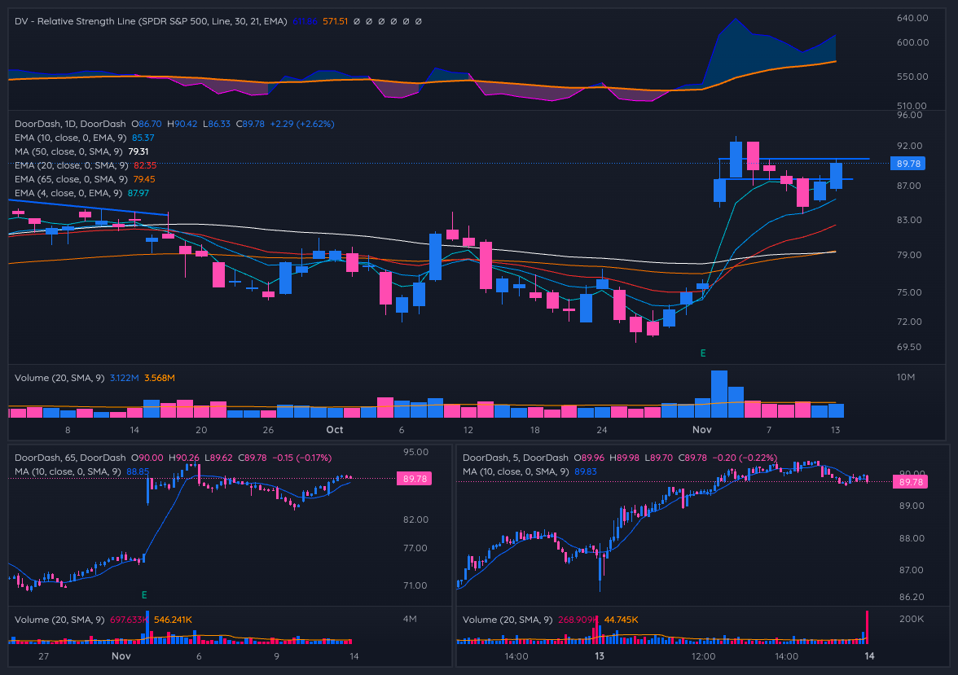
Task: Click the '18' date label on the daily time axis
Action: [534, 430]
